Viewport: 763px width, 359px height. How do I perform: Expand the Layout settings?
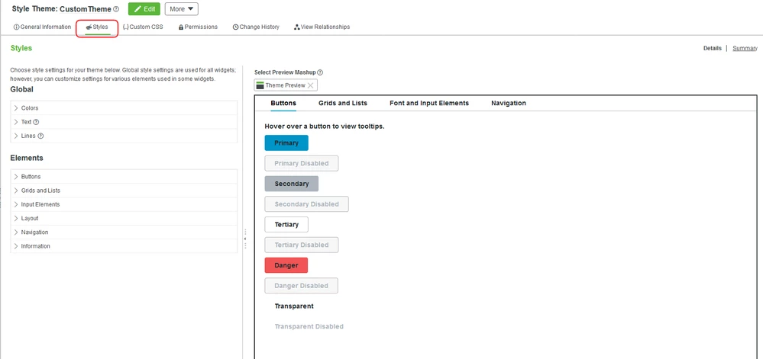click(x=124, y=219)
